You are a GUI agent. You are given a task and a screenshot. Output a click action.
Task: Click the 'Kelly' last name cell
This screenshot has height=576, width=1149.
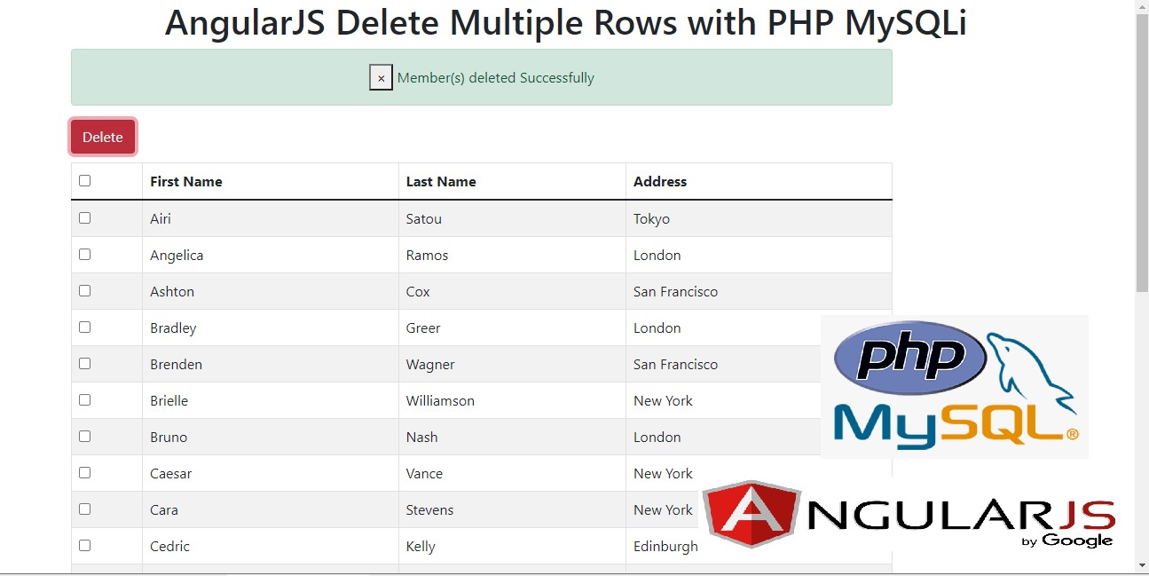pyautogui.click(x=513, y=546)
